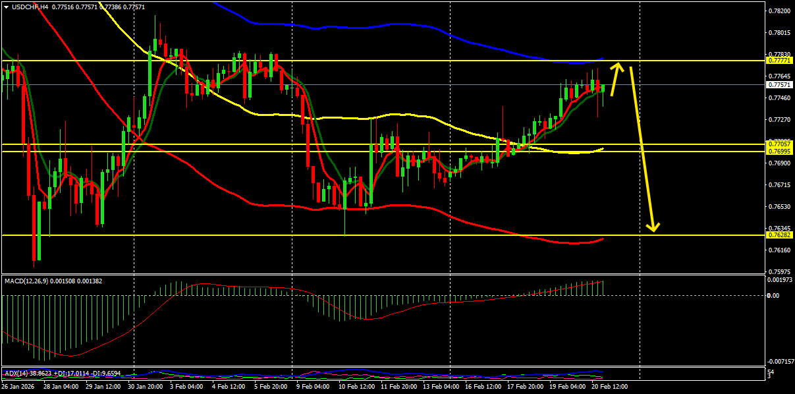Select the 9 Feb 04:00 time label
795x394 pixels.
[313, 387]
